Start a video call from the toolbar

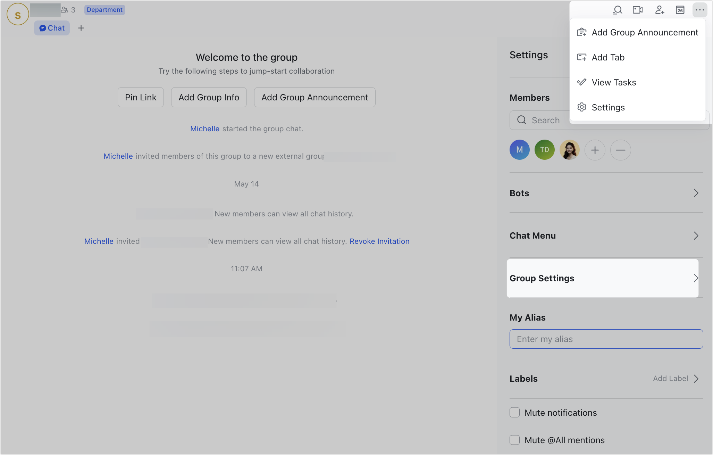(638, 10)
